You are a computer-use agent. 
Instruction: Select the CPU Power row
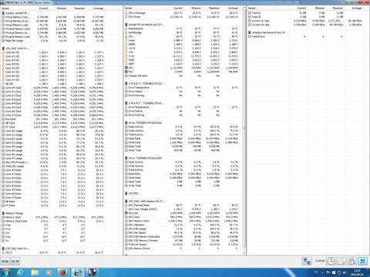tap(181, 17)
